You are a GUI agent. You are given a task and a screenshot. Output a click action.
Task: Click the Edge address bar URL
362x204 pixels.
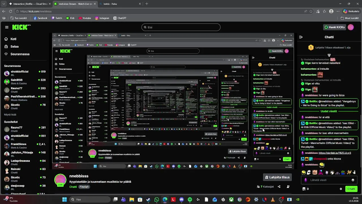36,11
